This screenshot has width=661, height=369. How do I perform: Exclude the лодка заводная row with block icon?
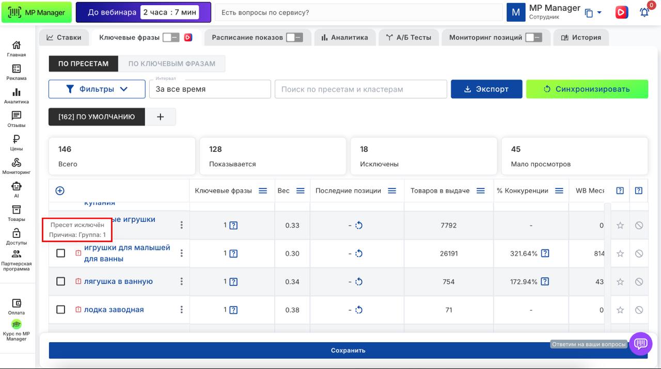(x=639, y=310)
